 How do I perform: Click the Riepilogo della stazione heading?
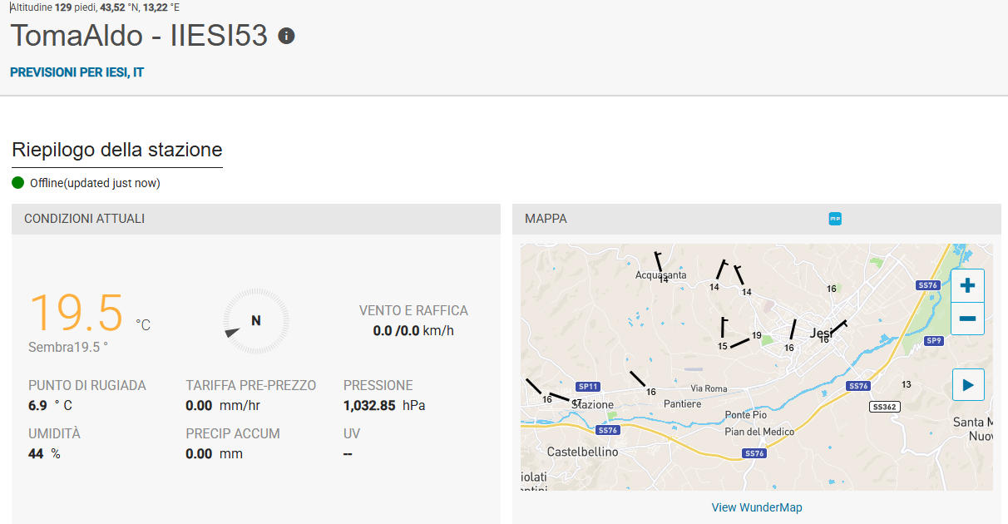click(117, 151)
